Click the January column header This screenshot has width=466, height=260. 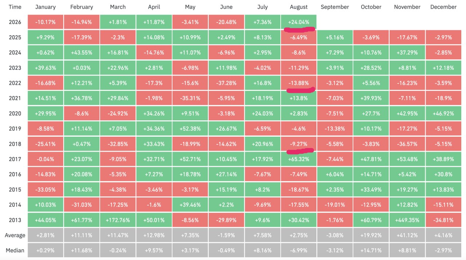pyautogui.click(x=46, y=7)
